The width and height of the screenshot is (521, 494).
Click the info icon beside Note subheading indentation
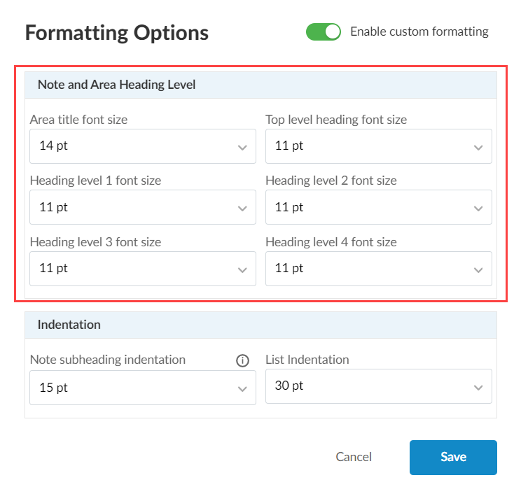[242, 360]
